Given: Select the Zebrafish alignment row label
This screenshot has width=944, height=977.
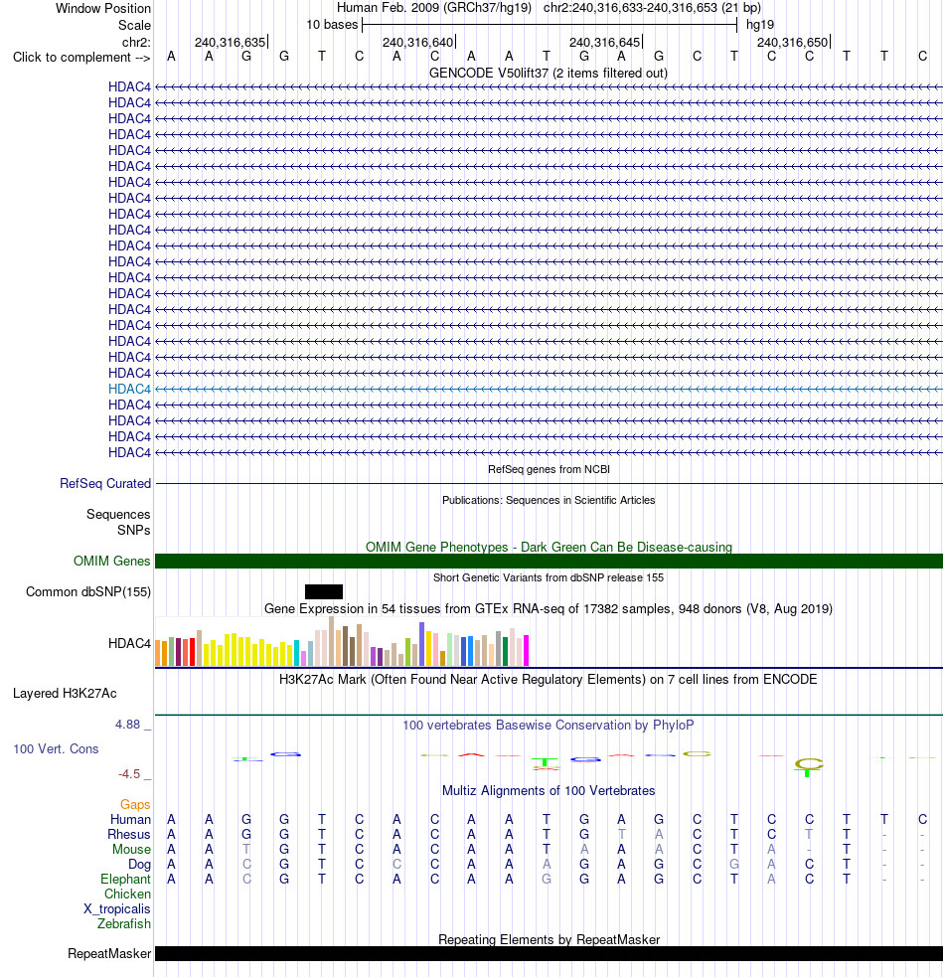Looking at the screenshot, I should pyautogui.click(x=124, y=924).
